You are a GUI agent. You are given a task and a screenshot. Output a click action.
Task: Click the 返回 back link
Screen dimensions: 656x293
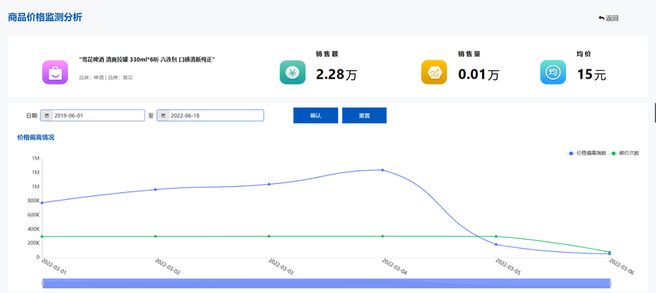pos(609,18)
